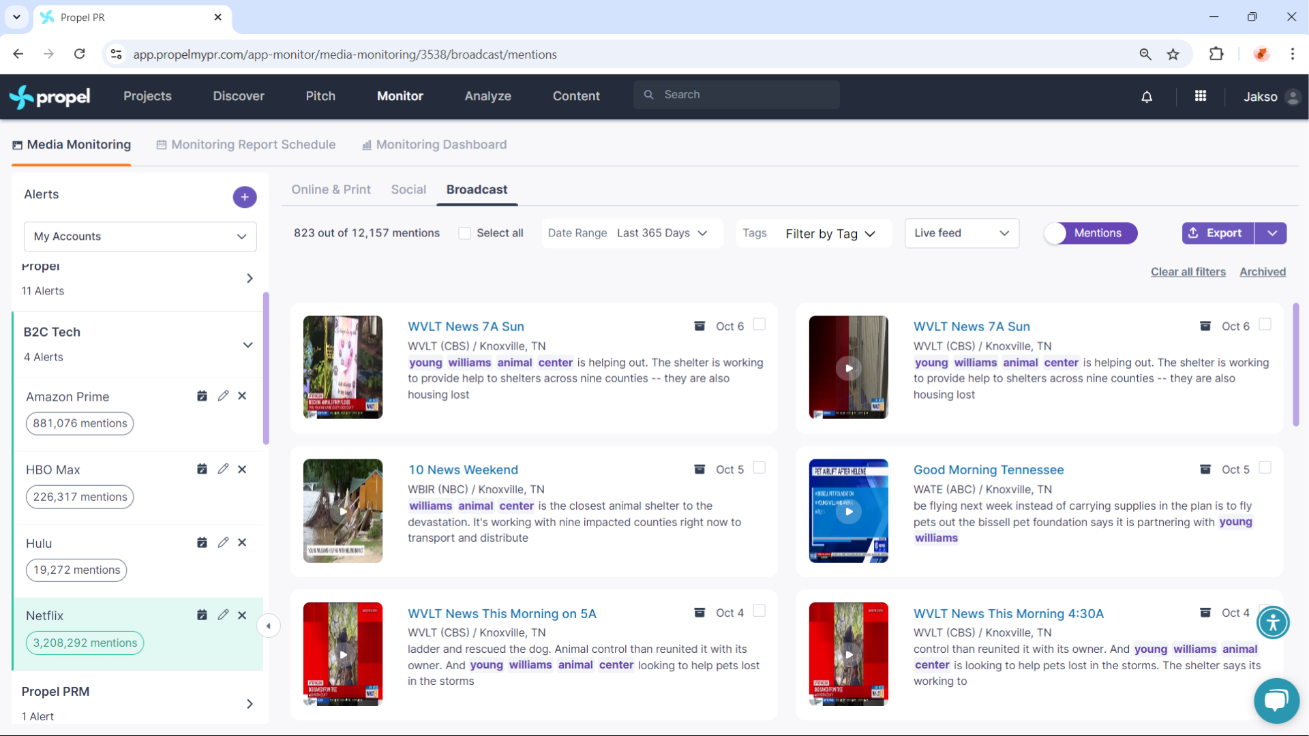Toggle the Mentions switch
This screenshot has width=1309, height=736.
click(x=1090, y=233)
